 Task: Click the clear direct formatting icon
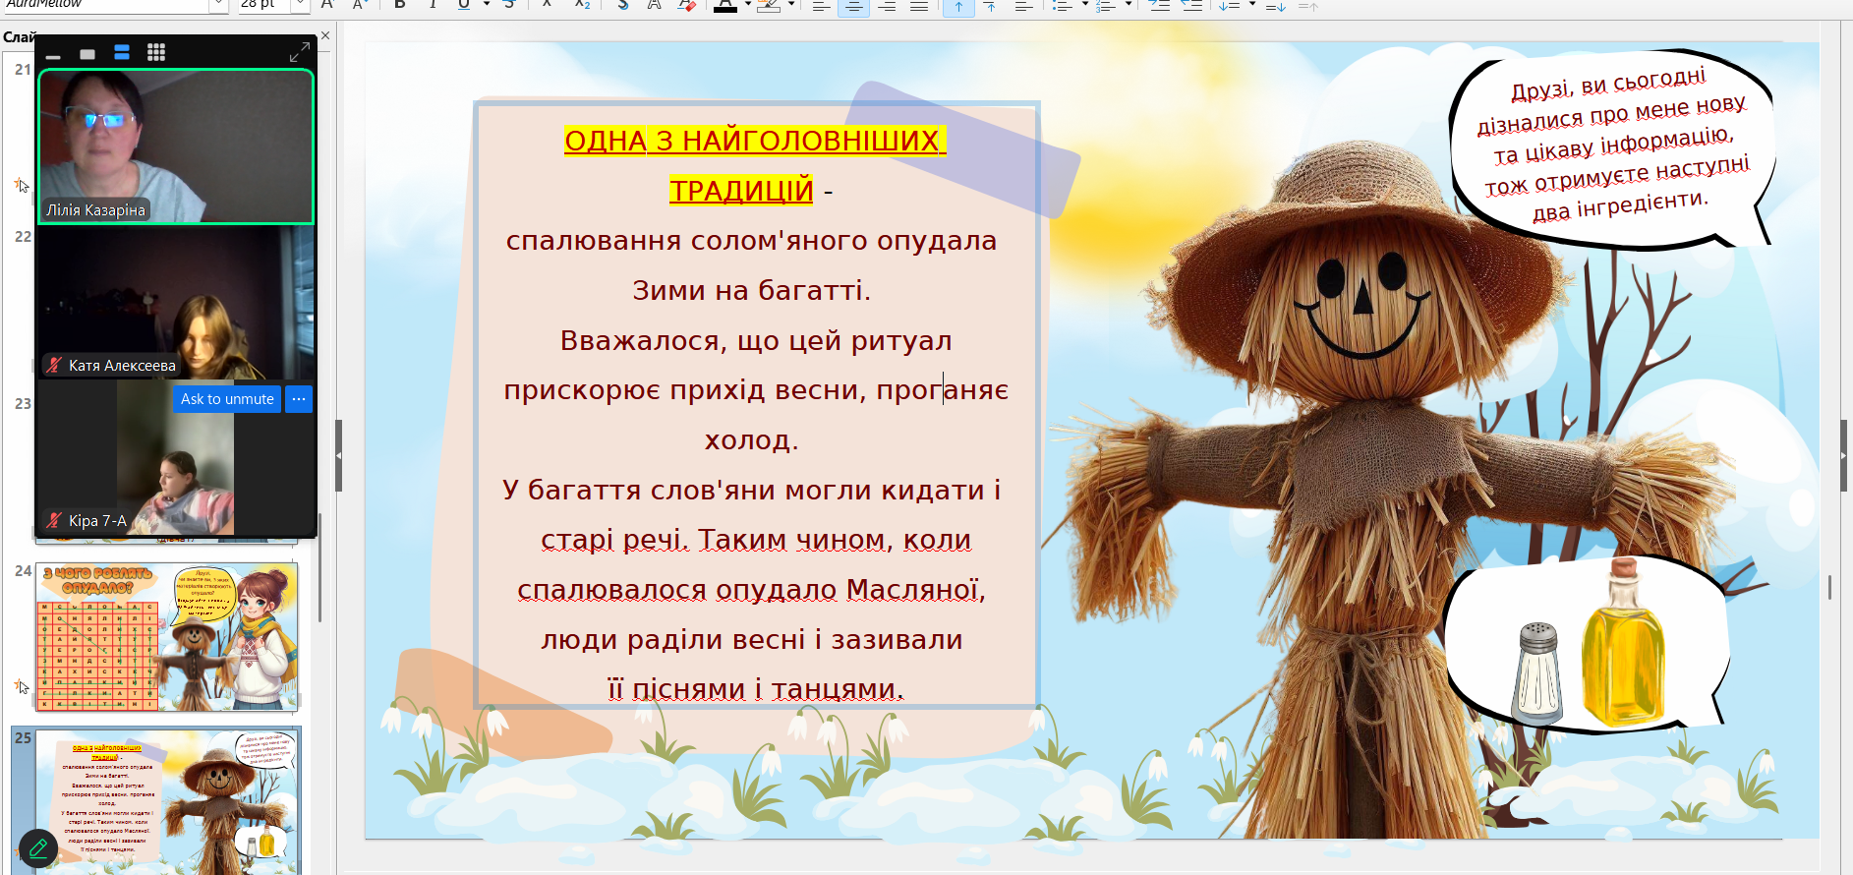coord(687,5)
